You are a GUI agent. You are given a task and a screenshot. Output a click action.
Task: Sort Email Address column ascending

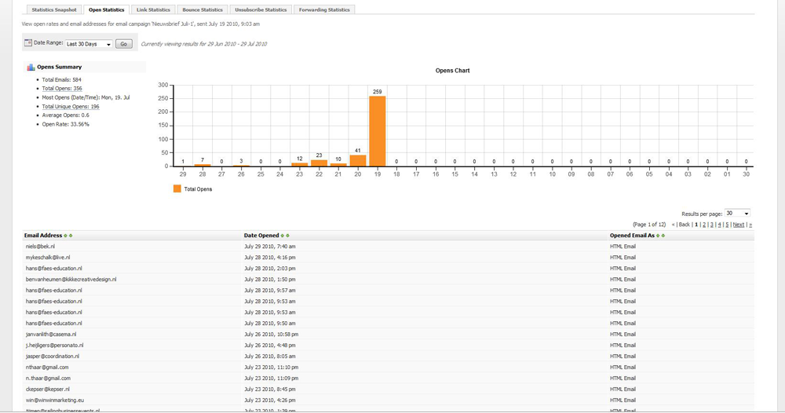click(x=66, y=236)
